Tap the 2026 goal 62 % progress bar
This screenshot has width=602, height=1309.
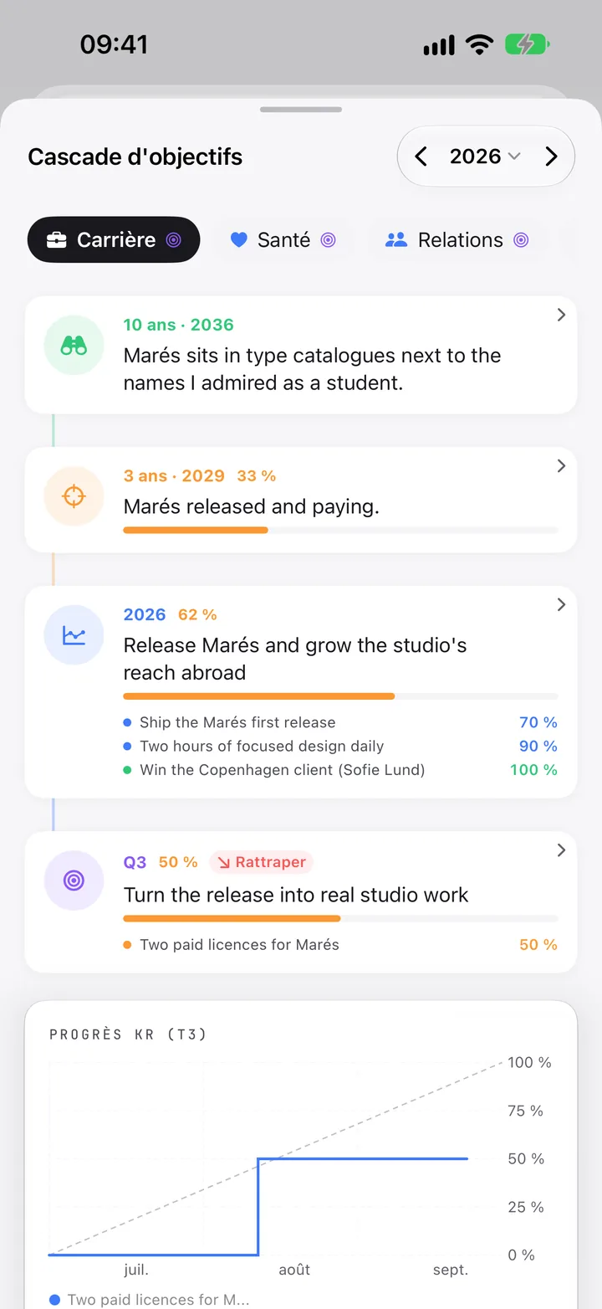point(340,696)
